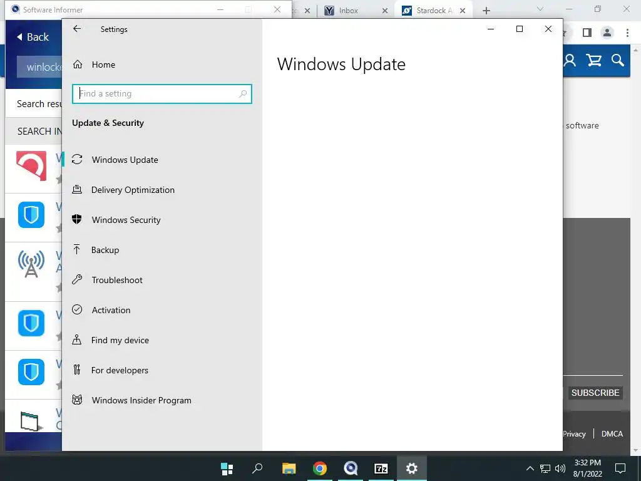Open the notification center
Viewport: 641px width, 481px height.
click(620, 468)
